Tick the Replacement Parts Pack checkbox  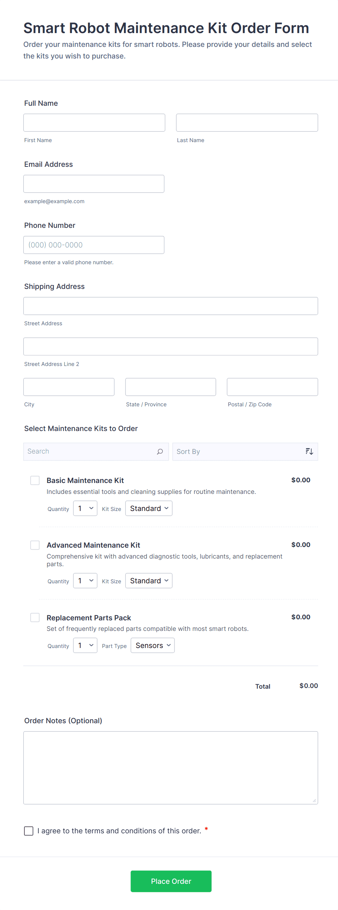(35, 617)
